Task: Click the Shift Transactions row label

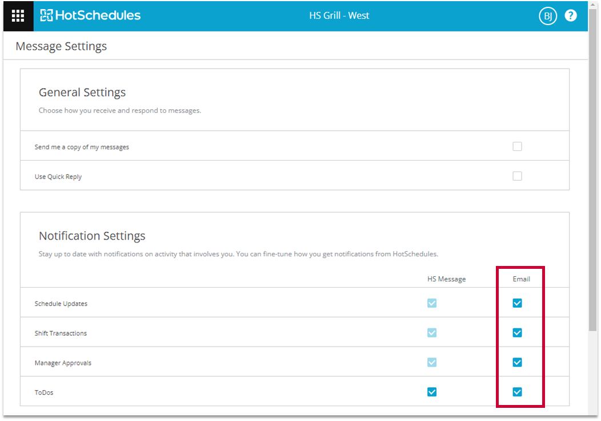Action: tap(61, 333)
